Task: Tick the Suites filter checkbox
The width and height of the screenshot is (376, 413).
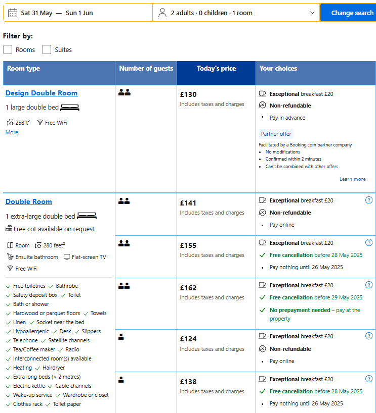Action: pos(47,49)
